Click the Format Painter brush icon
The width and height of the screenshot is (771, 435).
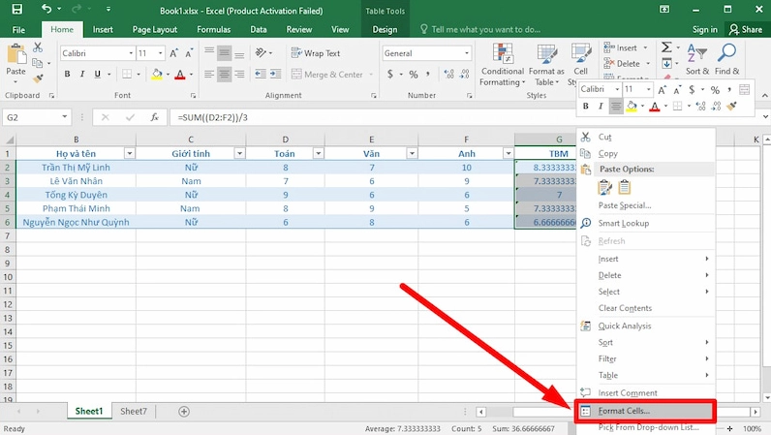pyautogui.click(x=38, y=78)
